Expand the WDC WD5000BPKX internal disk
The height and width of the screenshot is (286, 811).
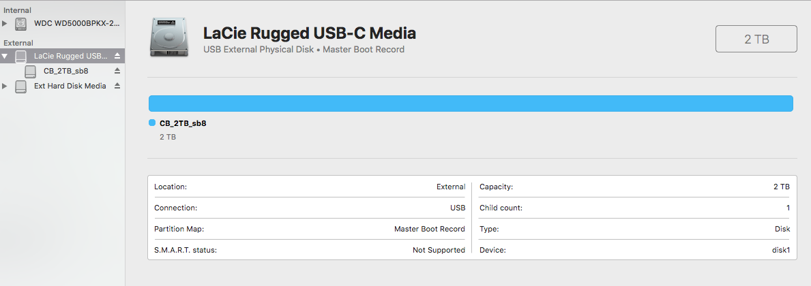click(x=5, y=24)
